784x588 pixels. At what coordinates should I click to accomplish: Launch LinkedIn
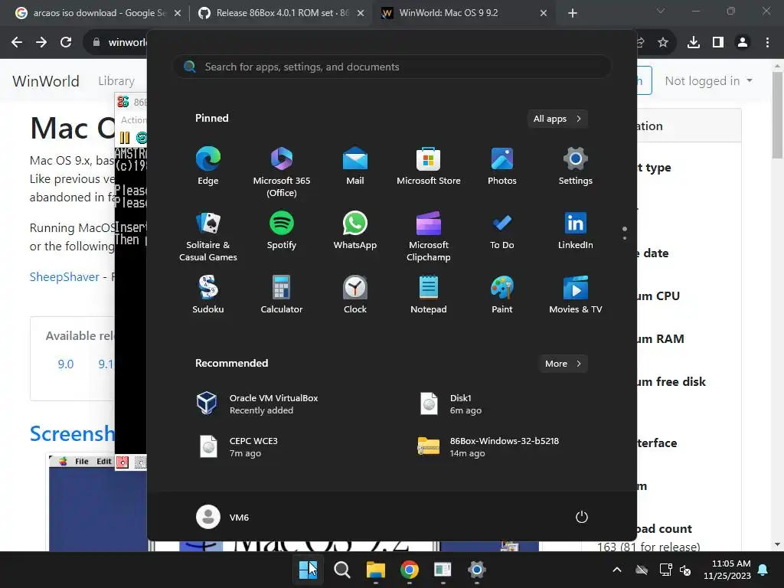(x=576, y=230)
